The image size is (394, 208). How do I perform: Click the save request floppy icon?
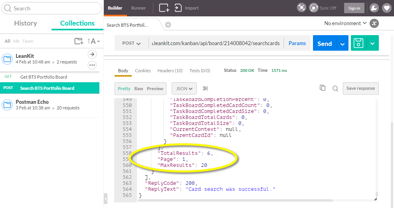358,43
